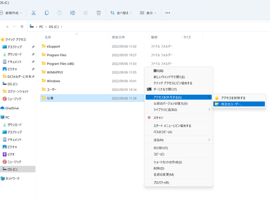
Task: Choose 切り取り(T) in context menu
Action: [x=179, y=148]
